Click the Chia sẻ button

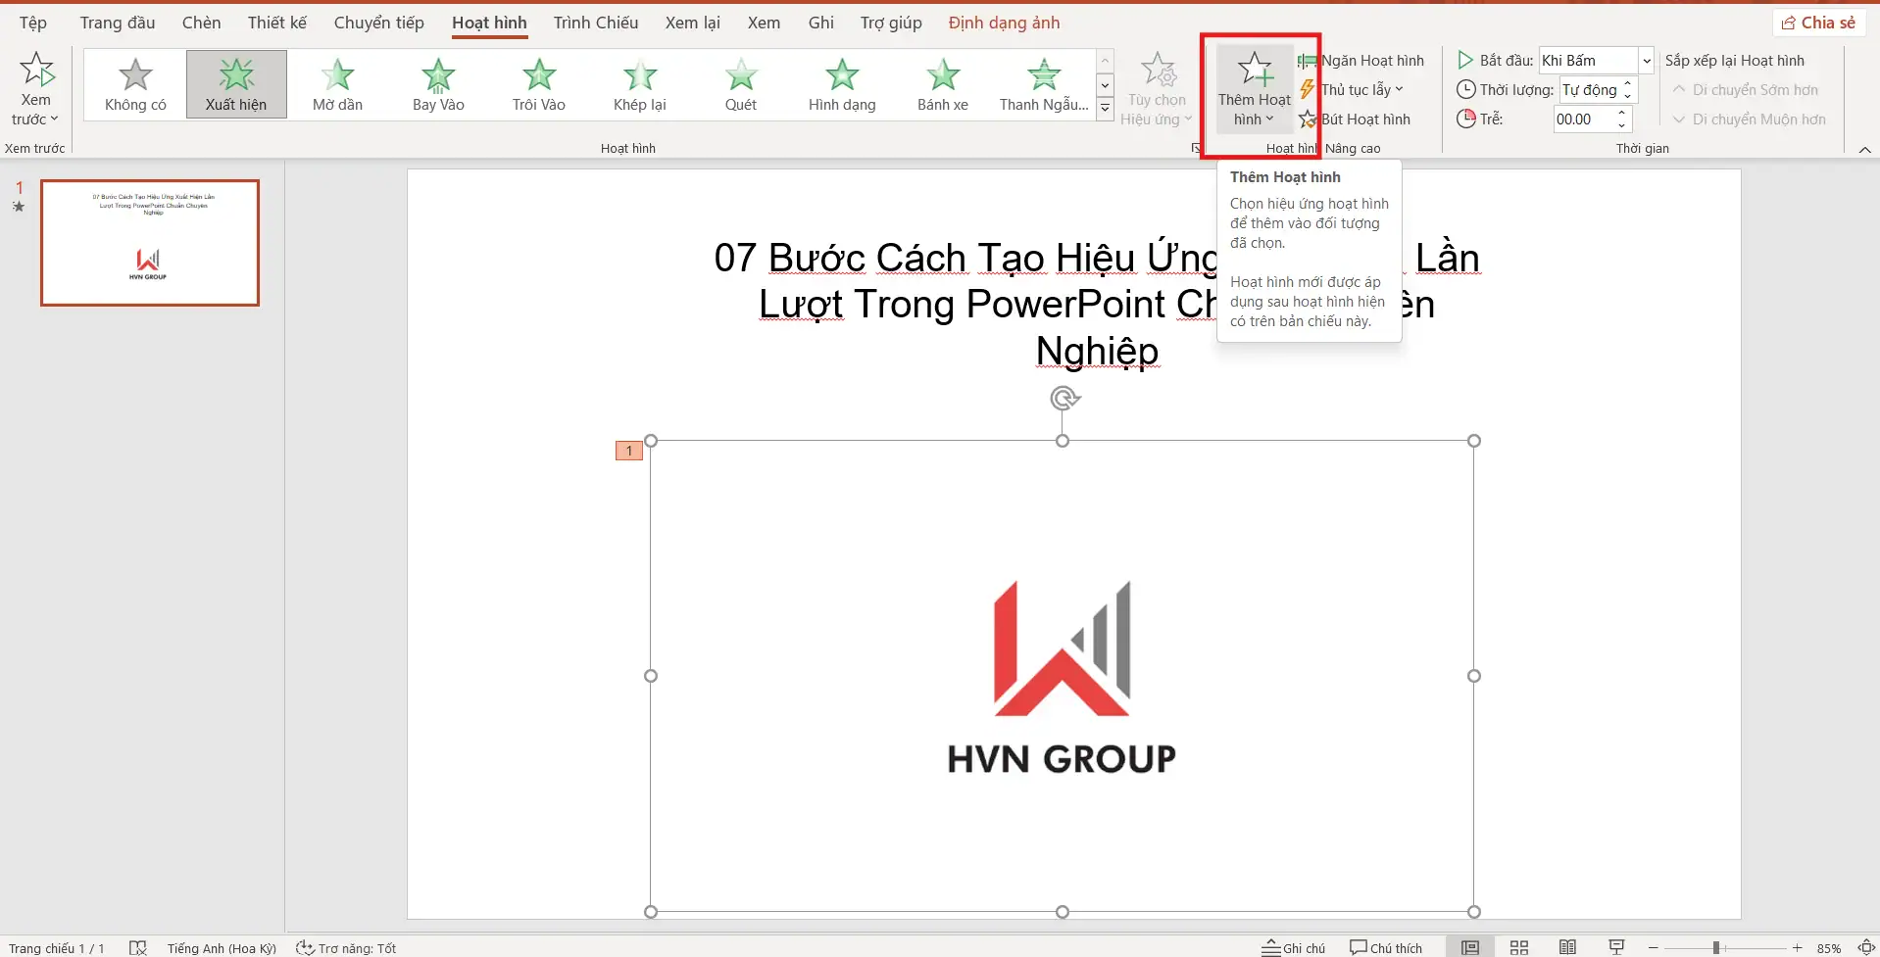1818,23
